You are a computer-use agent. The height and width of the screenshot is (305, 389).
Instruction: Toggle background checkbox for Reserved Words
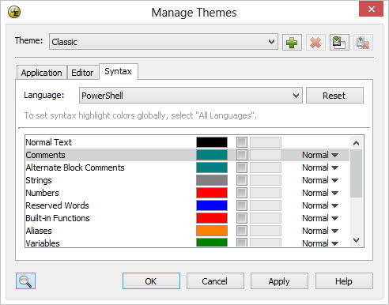[x=242, y=205]
